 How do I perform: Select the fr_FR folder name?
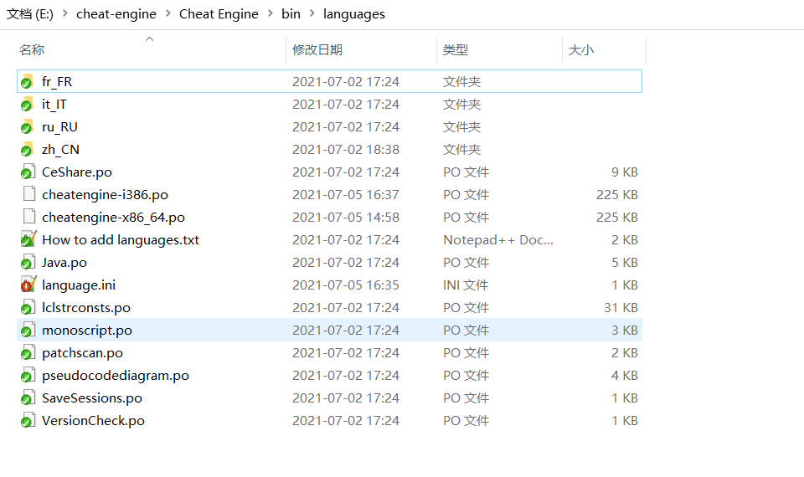57,81
